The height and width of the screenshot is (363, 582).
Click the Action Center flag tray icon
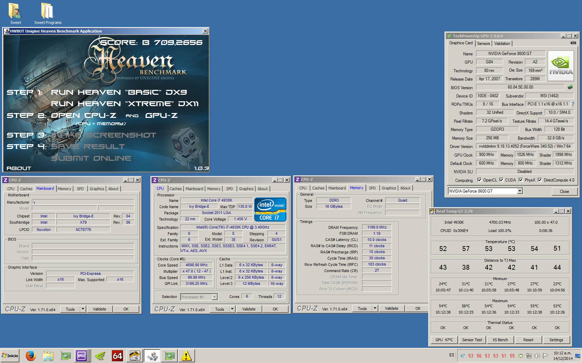click(x=546, y=356)
